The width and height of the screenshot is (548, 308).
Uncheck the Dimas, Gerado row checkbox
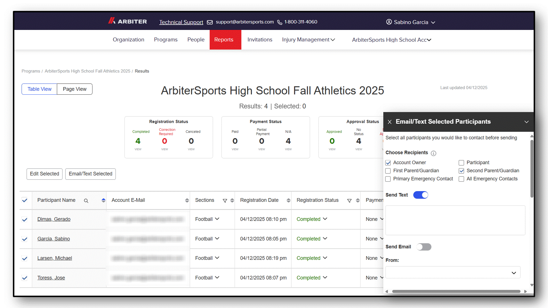(25, 220)
